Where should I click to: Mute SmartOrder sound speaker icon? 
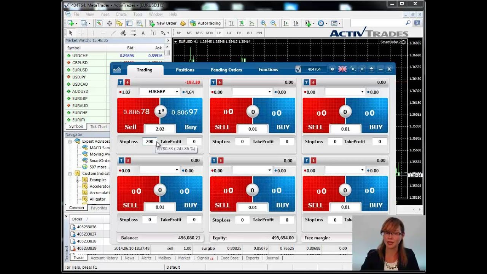[x=333, y=69]
